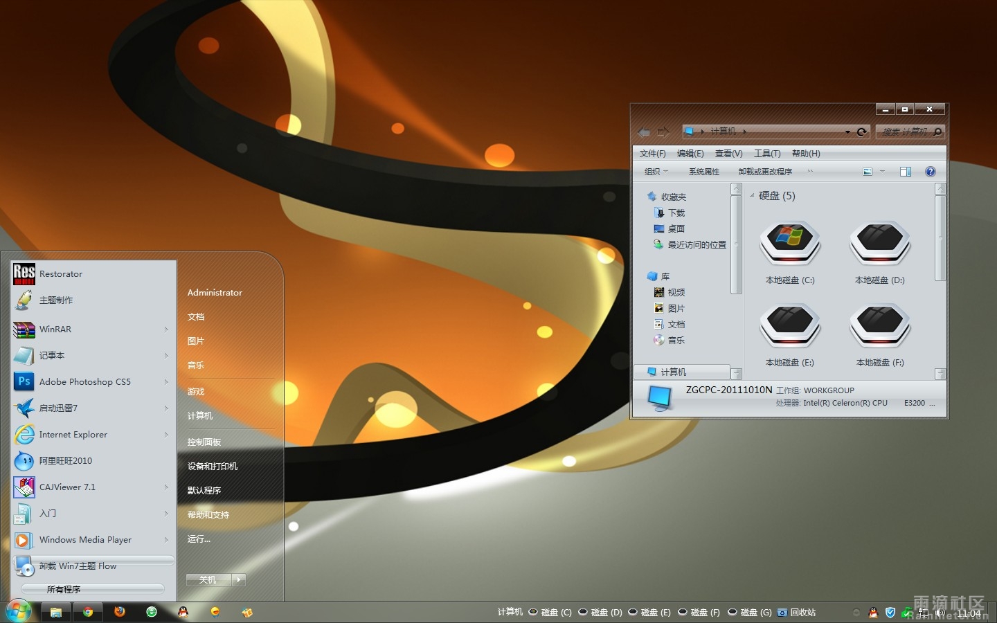The height and width of the screenshot is (623, 997).
Task: Launch Adobe Photoshop CS5
Action: [x=93, y=382]
